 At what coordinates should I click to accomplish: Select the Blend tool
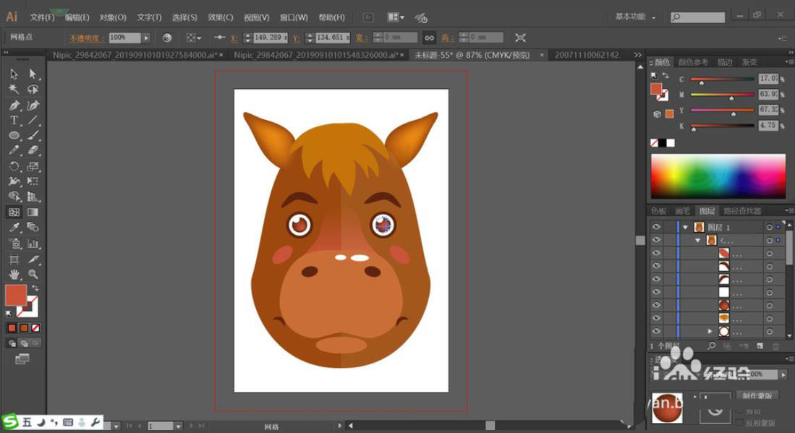click(x=33, y=228)
